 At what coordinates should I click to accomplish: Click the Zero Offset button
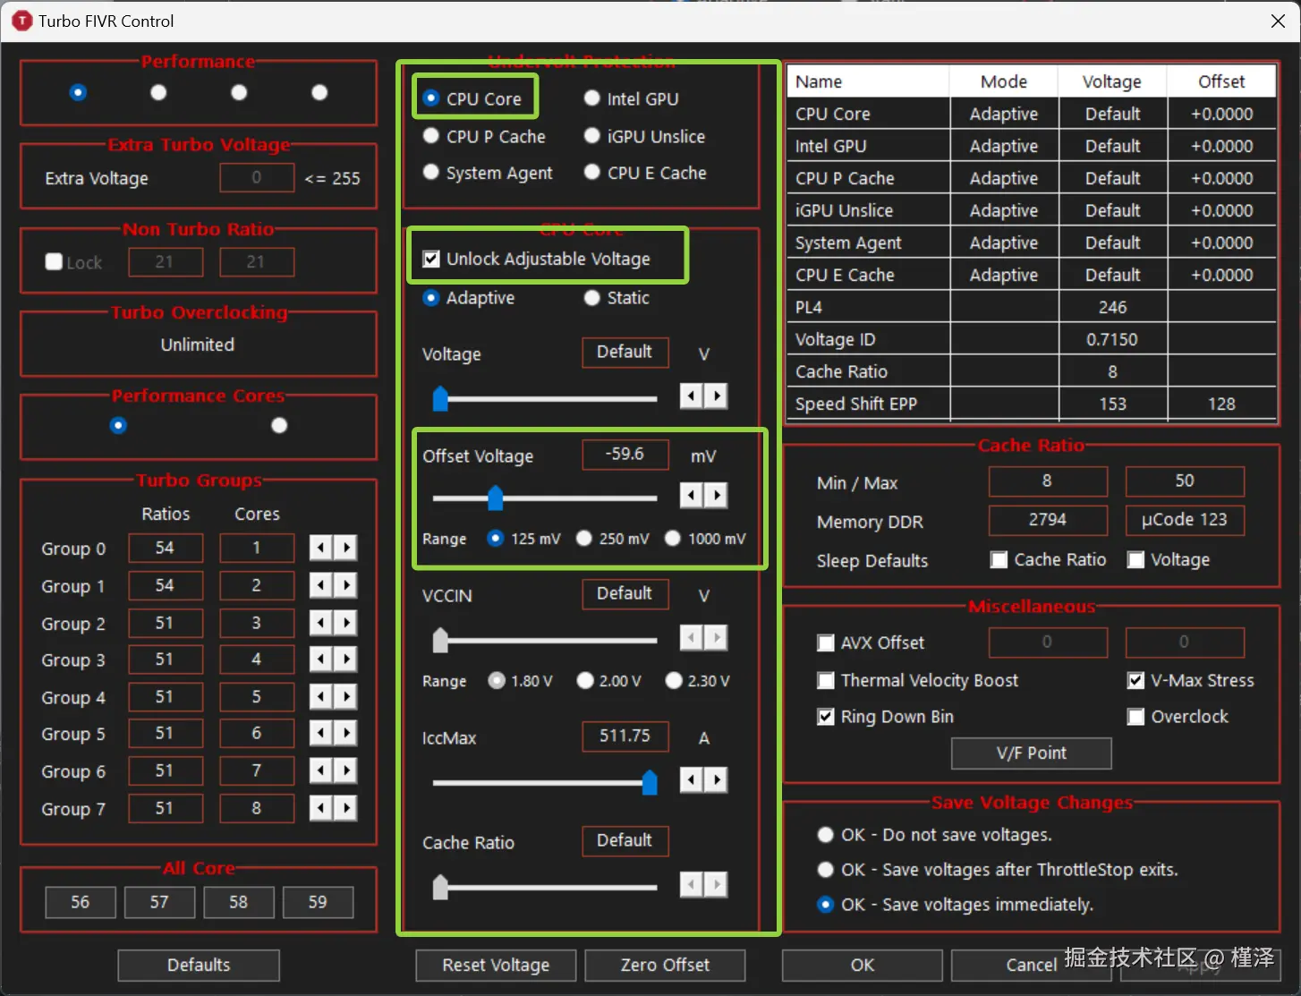pos(665,966)
